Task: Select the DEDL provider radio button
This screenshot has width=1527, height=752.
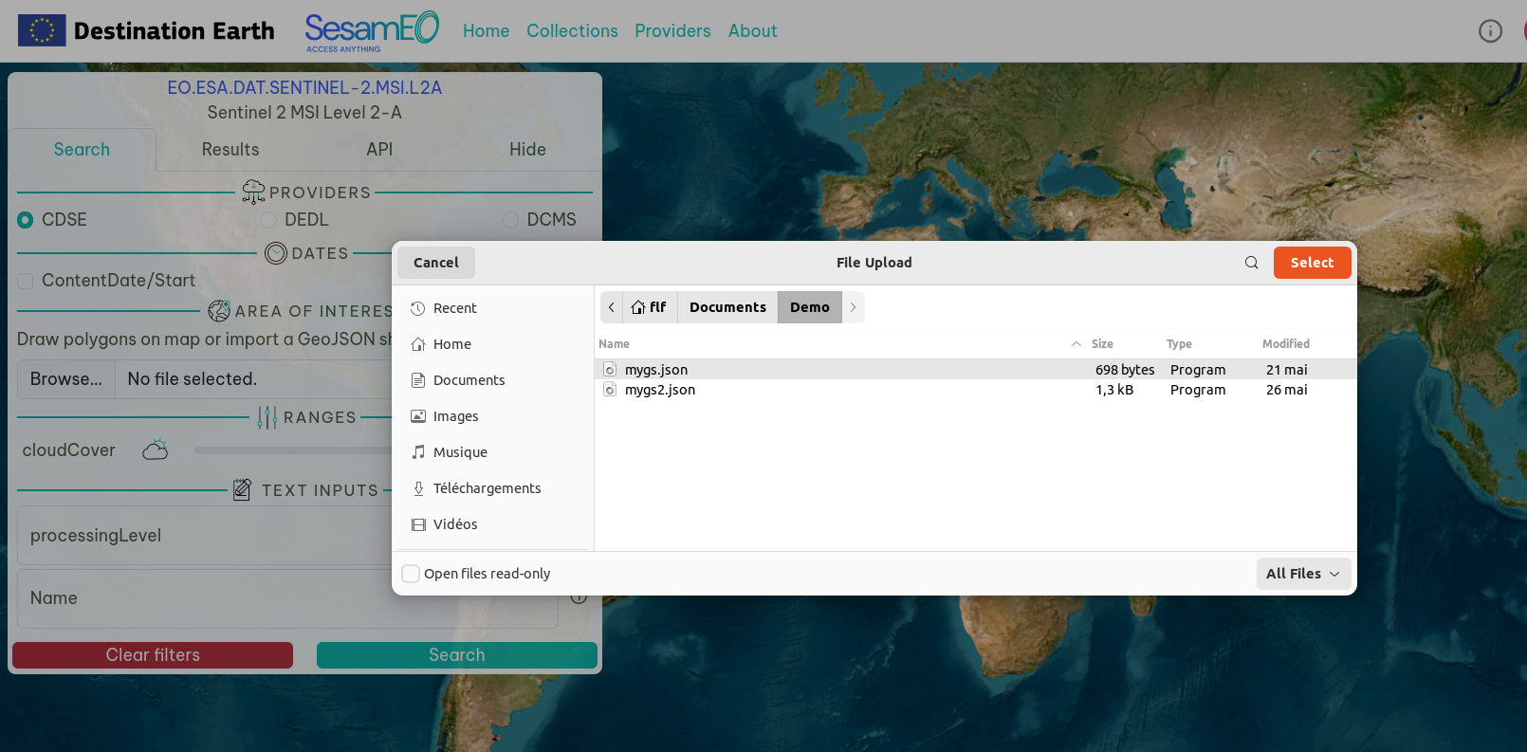Action: coord(268,220)
